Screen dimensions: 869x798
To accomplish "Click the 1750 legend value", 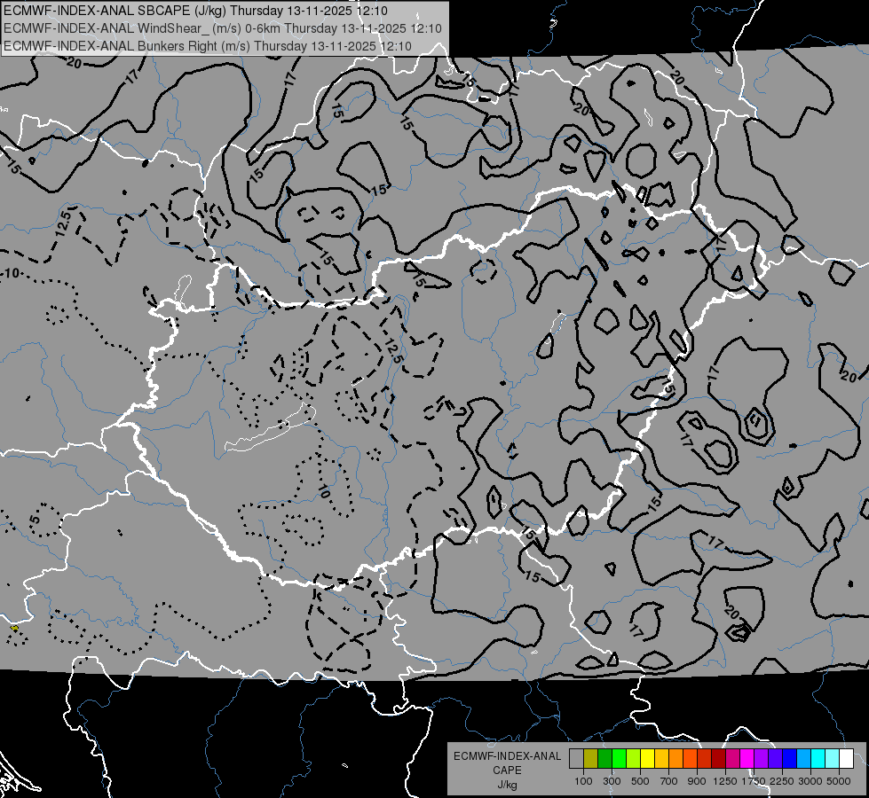I will click(754, 781).
